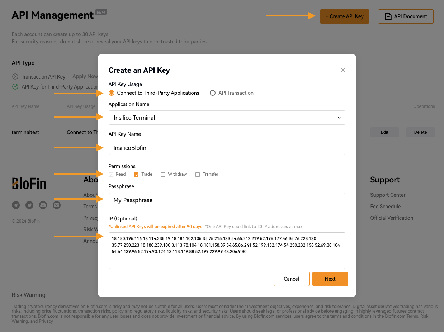This screenshot has width=444, height=332.
Task: Click the API Key Name field
Action: (227, 148)
